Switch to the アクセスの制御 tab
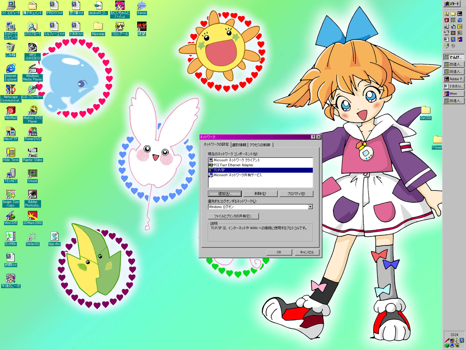The height and width of the screenshot is (350, 466). 260,145
